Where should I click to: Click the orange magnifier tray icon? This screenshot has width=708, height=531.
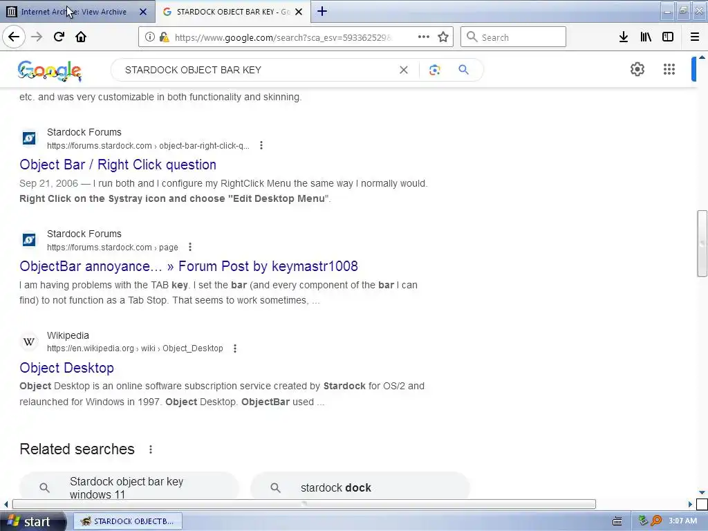click(656, 521)
